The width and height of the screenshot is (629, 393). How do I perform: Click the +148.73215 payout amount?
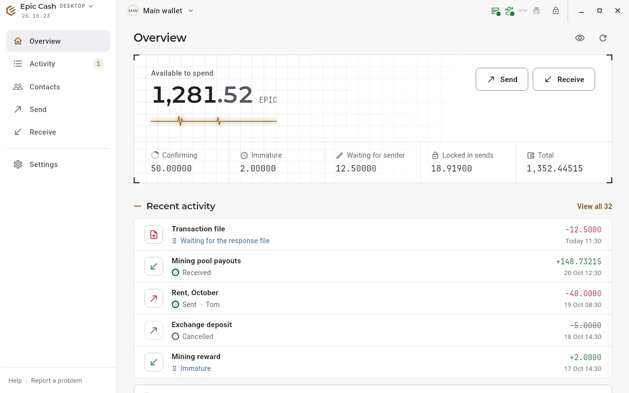coord(578,261)
